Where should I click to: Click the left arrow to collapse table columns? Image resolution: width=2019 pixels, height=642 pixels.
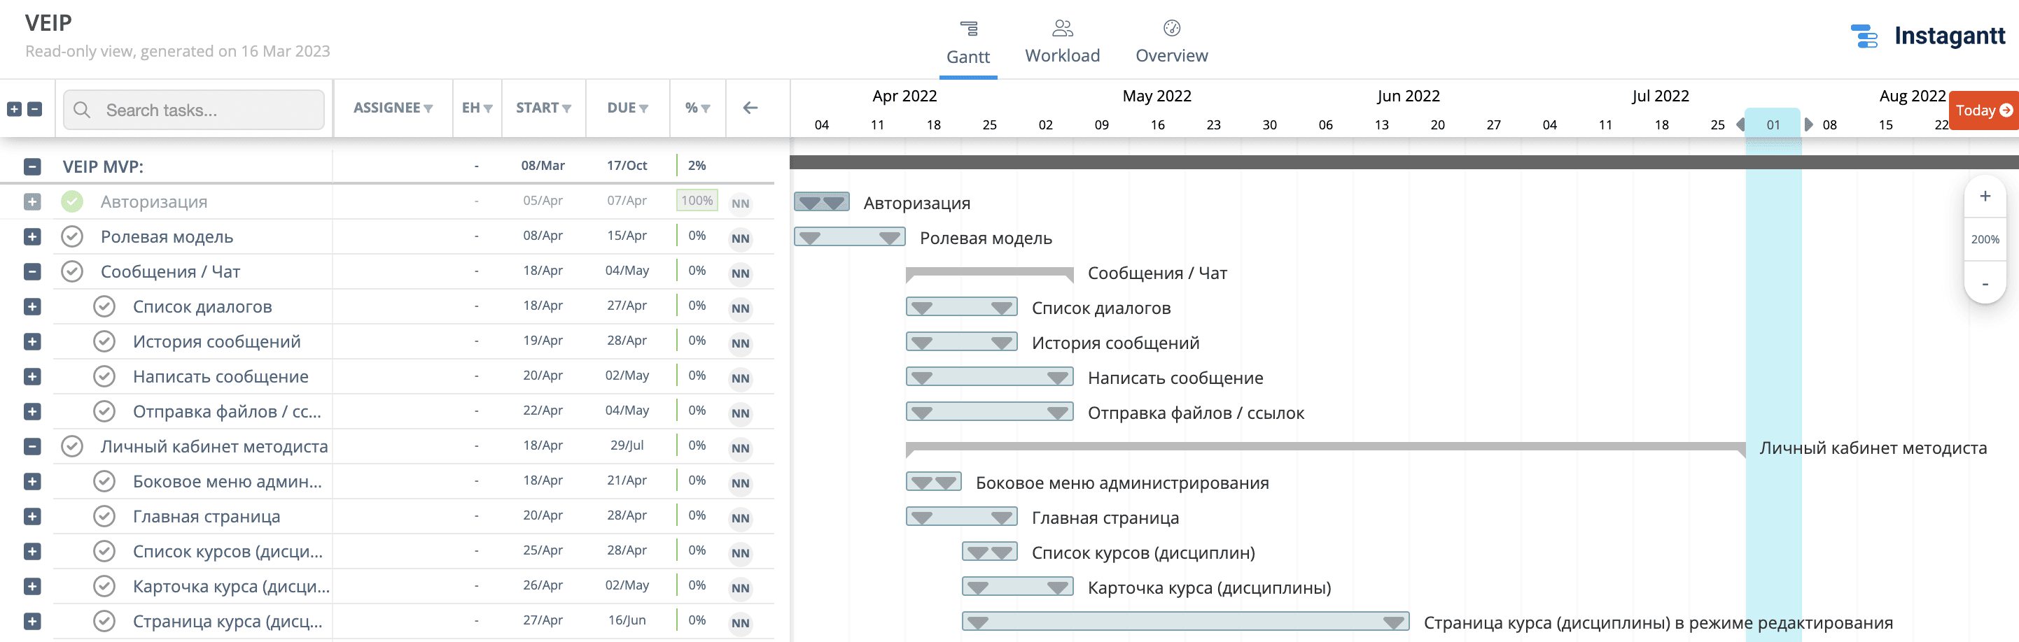point(753,109)
